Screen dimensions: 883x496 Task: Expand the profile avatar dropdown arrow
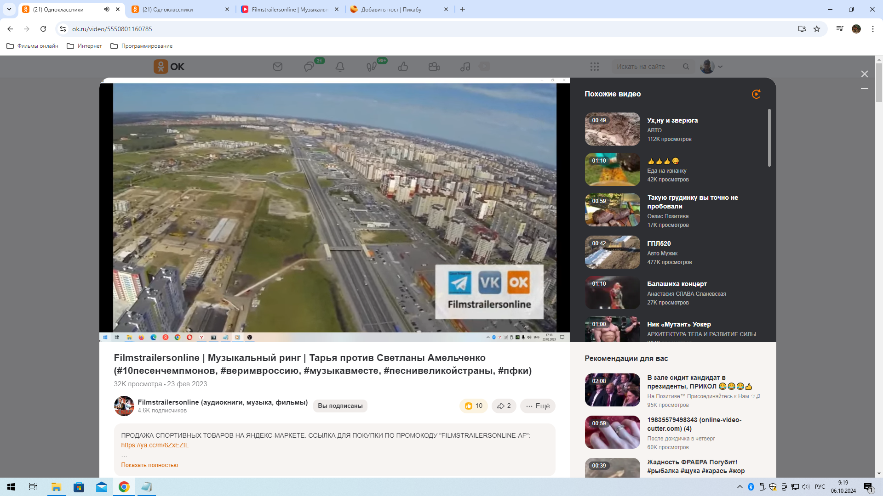click(x=720, y=67)
